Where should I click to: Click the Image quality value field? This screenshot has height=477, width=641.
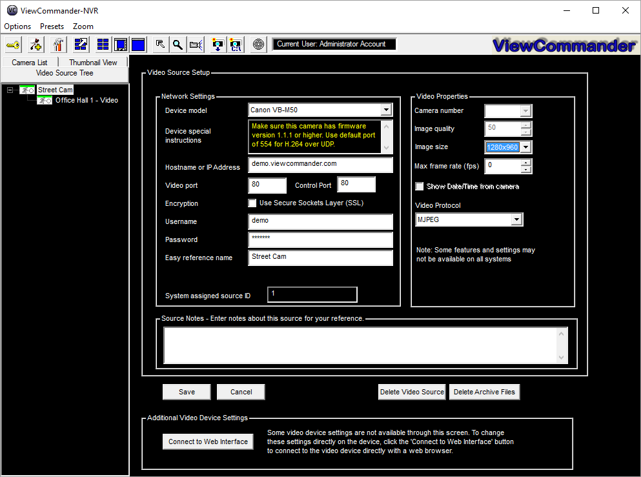[x=503, y=128]
